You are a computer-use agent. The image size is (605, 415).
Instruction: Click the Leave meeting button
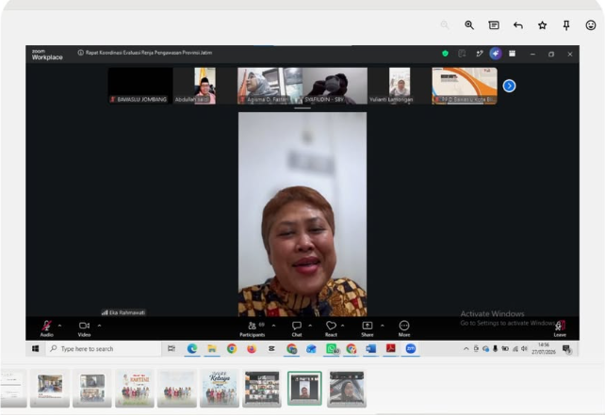tap(560, 328)
